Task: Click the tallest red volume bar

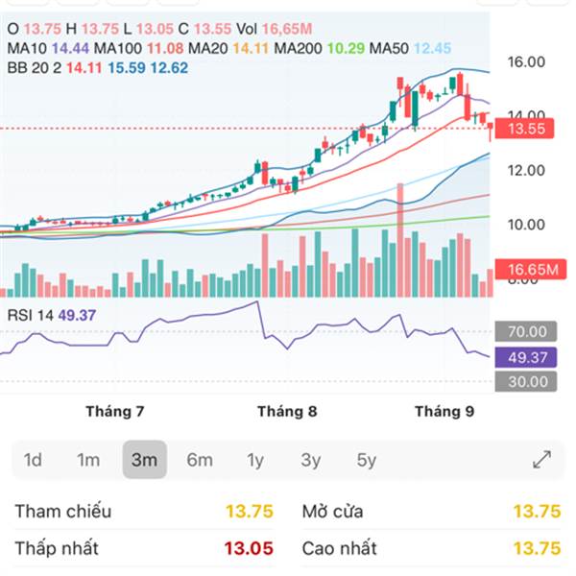Action: 400,240
